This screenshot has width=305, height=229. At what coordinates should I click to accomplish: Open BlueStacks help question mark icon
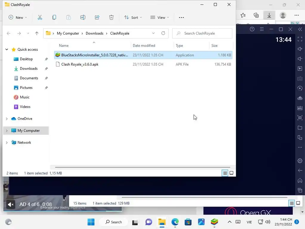coord(252,29)
